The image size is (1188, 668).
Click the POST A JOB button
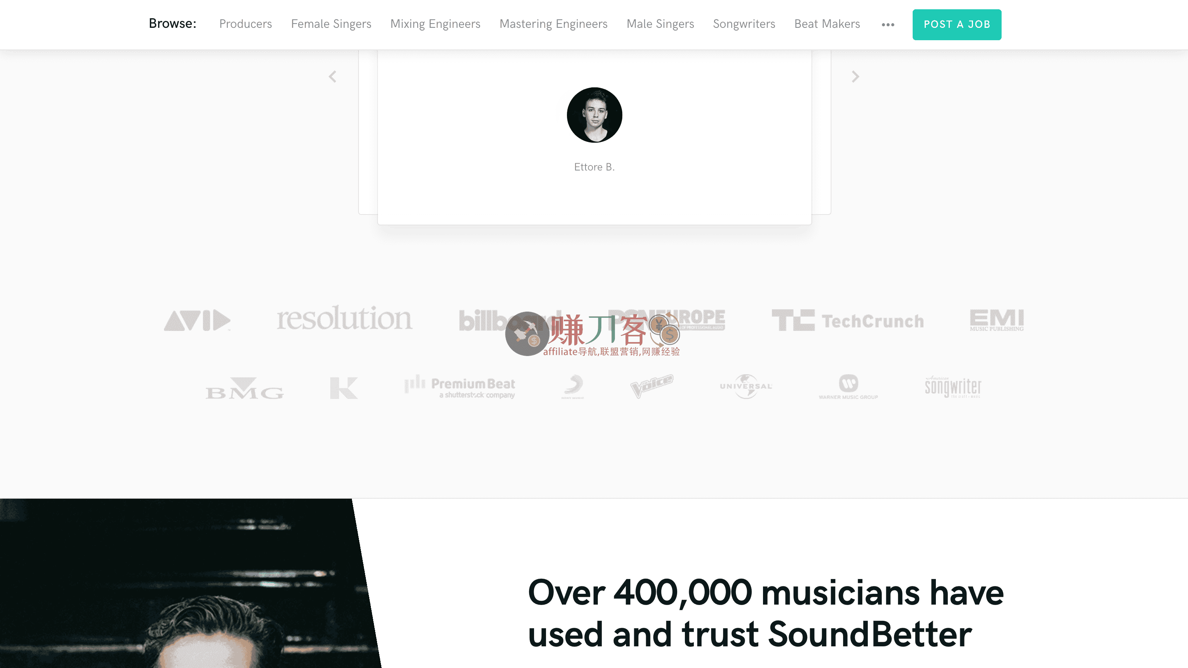click(956, 24)
